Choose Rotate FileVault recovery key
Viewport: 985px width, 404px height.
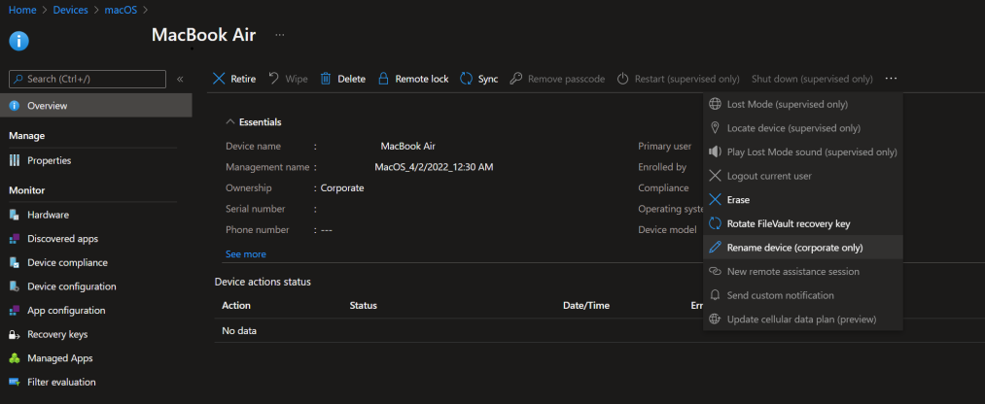803,223
